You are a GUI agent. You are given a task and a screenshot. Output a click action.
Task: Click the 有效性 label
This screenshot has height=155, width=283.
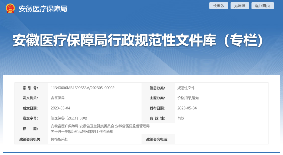[x=157, y=118]
